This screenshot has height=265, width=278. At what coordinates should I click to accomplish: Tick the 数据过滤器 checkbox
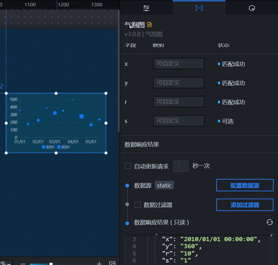pyautogui.click(x=138, y=205)
